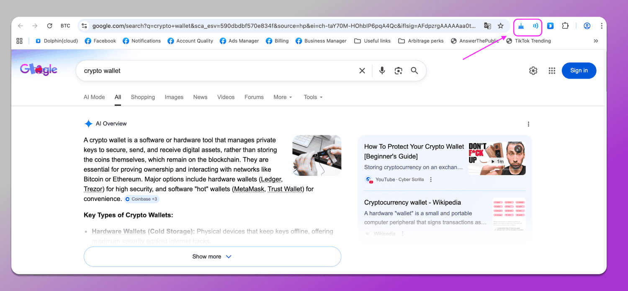
Task: Open How To Protect Your Crypto Wallet result
Action: [x=414, y=152]
